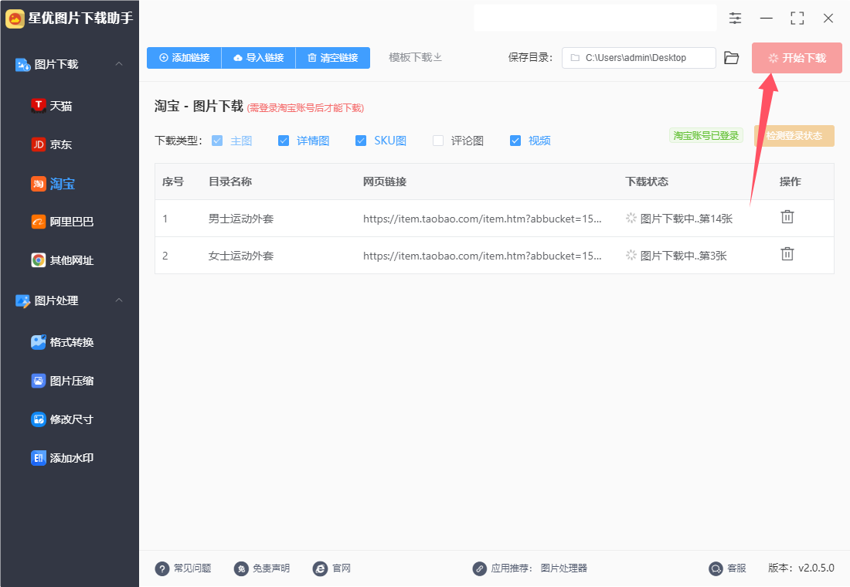
Task: Click the orange Alibaba icon
Action: click(x=38, y=222)
